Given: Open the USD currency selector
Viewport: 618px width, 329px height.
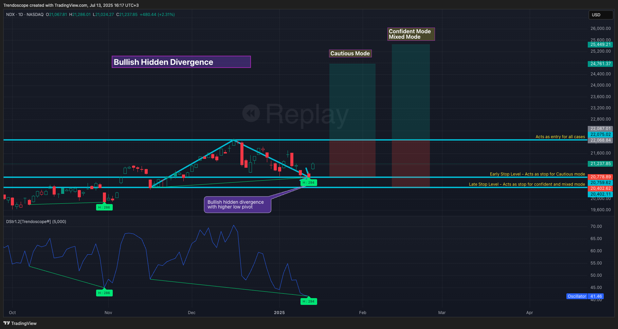Looking at the screenshot, I should tap(601, 15).
